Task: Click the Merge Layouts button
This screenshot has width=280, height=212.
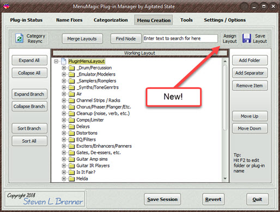Action: coord(82,39)
